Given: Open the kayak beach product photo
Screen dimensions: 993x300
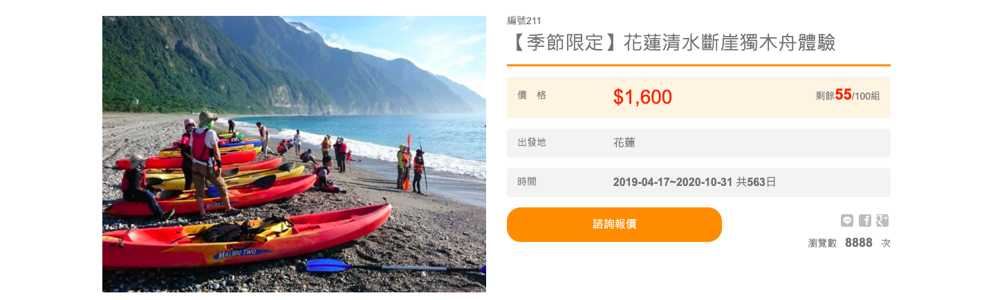Looking at the screenshot, I should [x=294, y=153].
